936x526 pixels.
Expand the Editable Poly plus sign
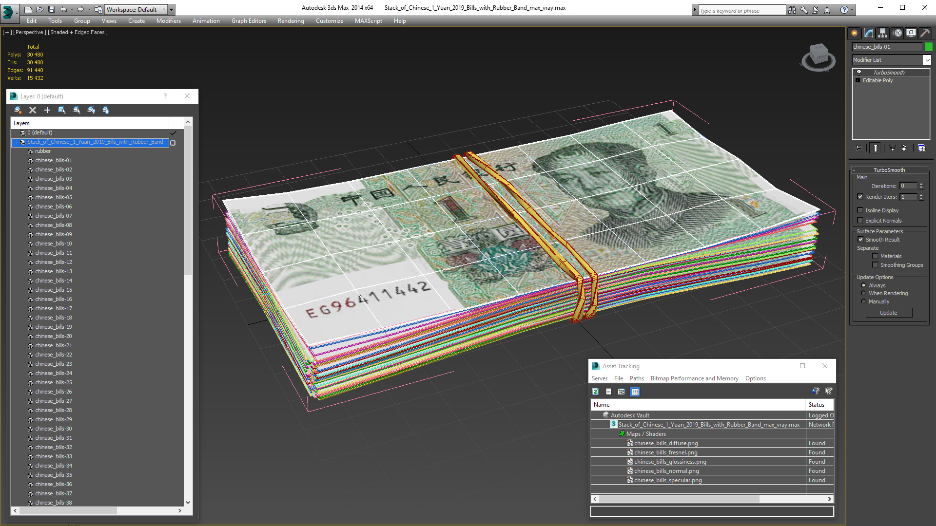click(858, 80)
